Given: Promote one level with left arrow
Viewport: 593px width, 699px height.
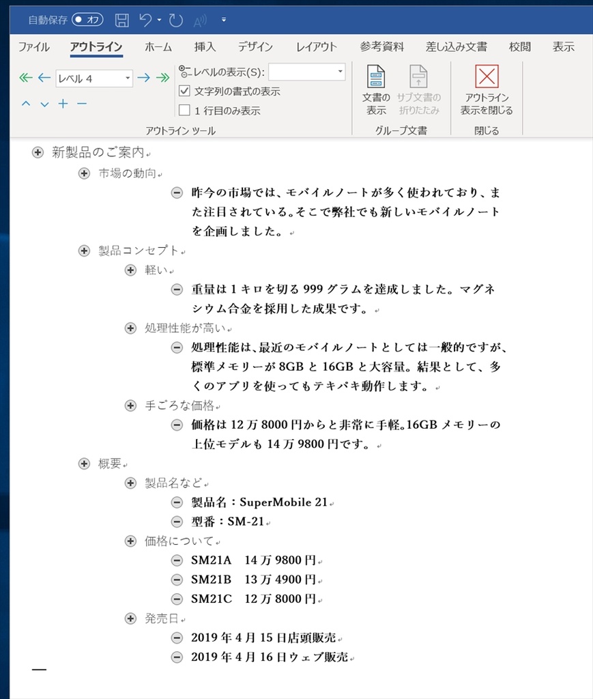Looking at the screenshot, I should point(44,78).
